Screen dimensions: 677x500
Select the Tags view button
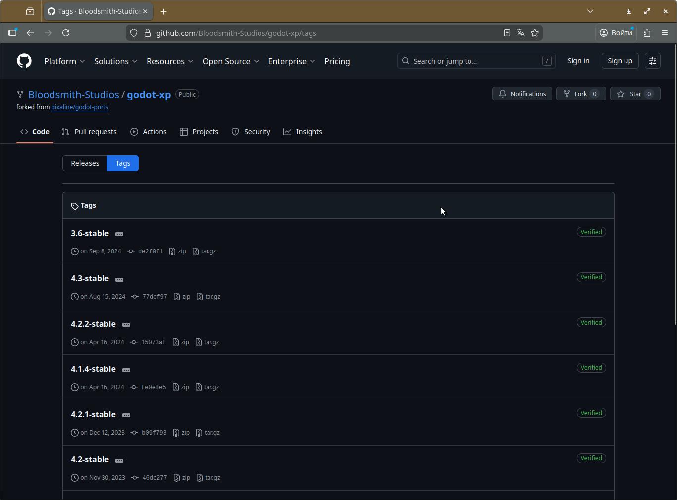123,163
